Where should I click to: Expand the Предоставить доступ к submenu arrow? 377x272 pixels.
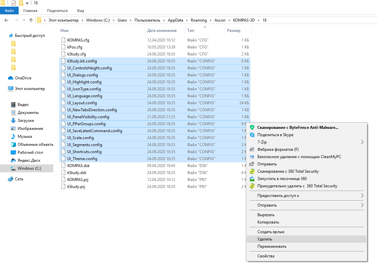click(x=362, y=196)
